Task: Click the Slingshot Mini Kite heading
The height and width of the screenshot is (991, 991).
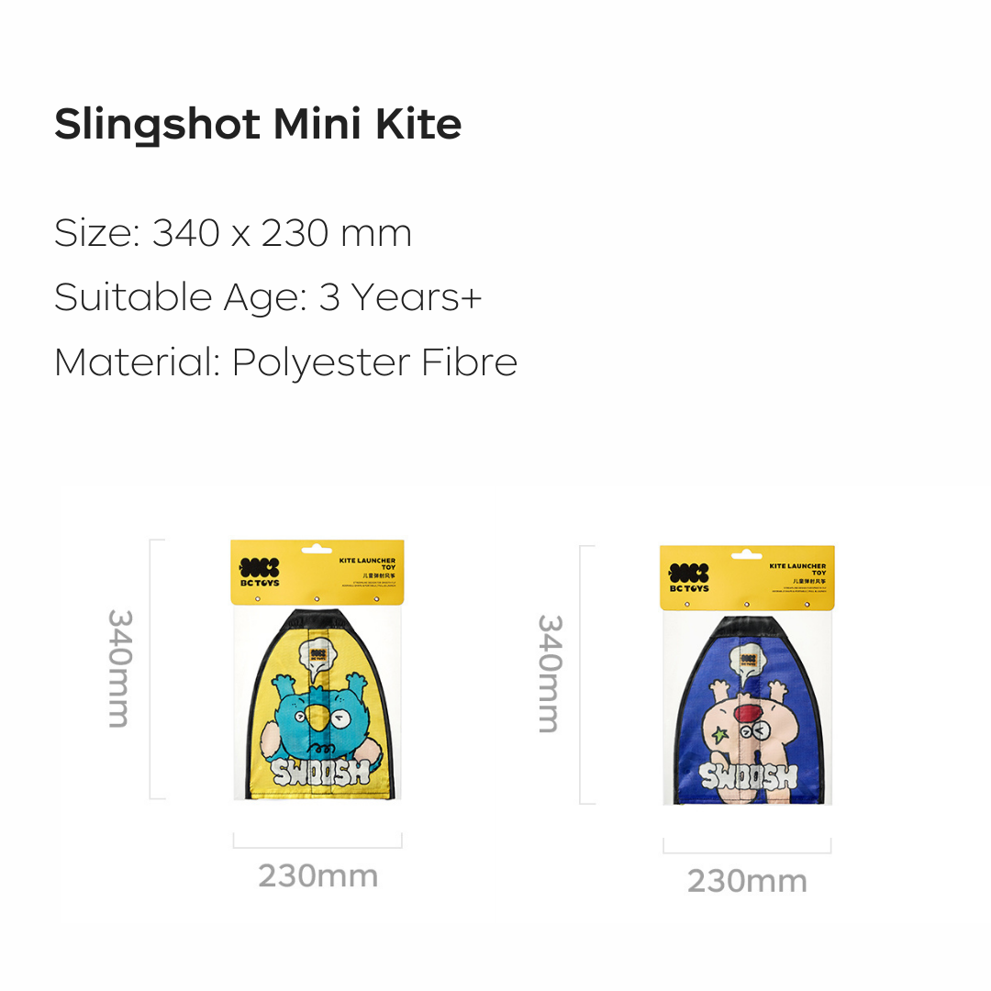Action: pyautogui.click(x=258, y=125)
